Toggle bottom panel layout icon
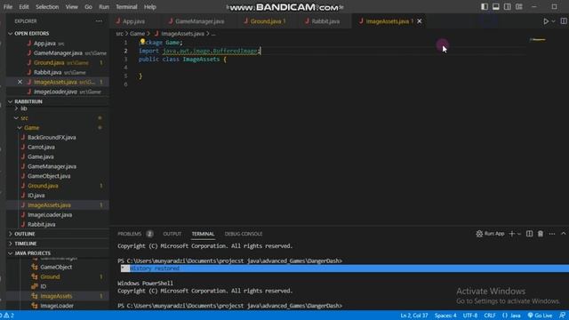This screenshot has height=320, width=569. click(496, 6)
